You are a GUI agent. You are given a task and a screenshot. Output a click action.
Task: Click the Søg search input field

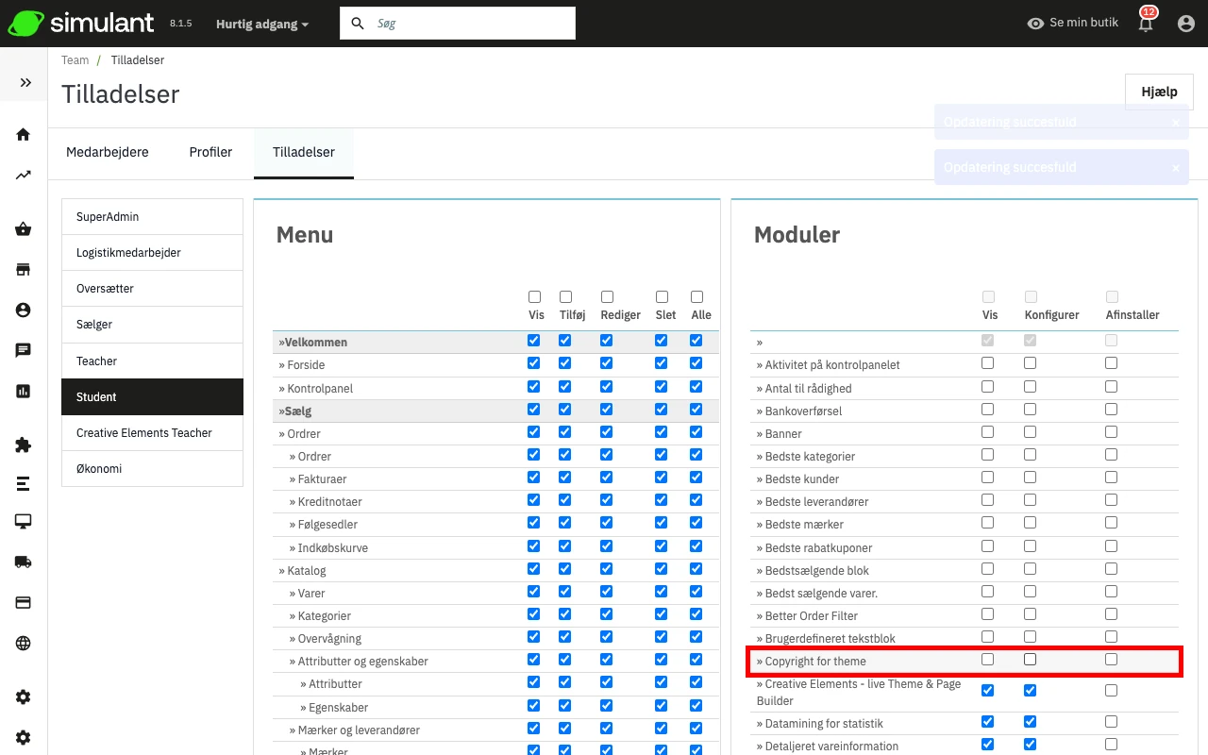tap(469, 24)
